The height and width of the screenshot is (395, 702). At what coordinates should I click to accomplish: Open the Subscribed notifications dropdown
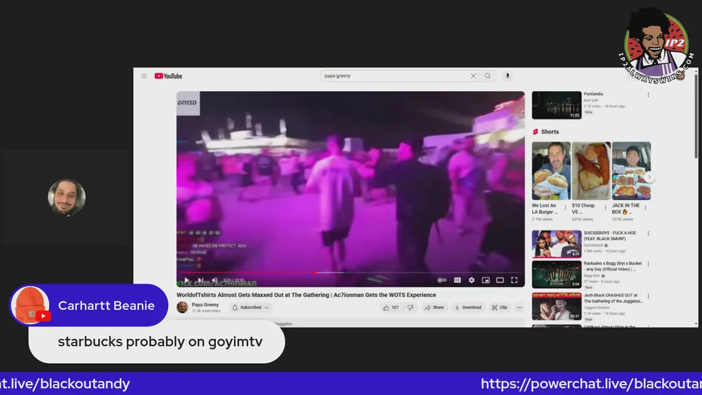(x=251, y=307)
